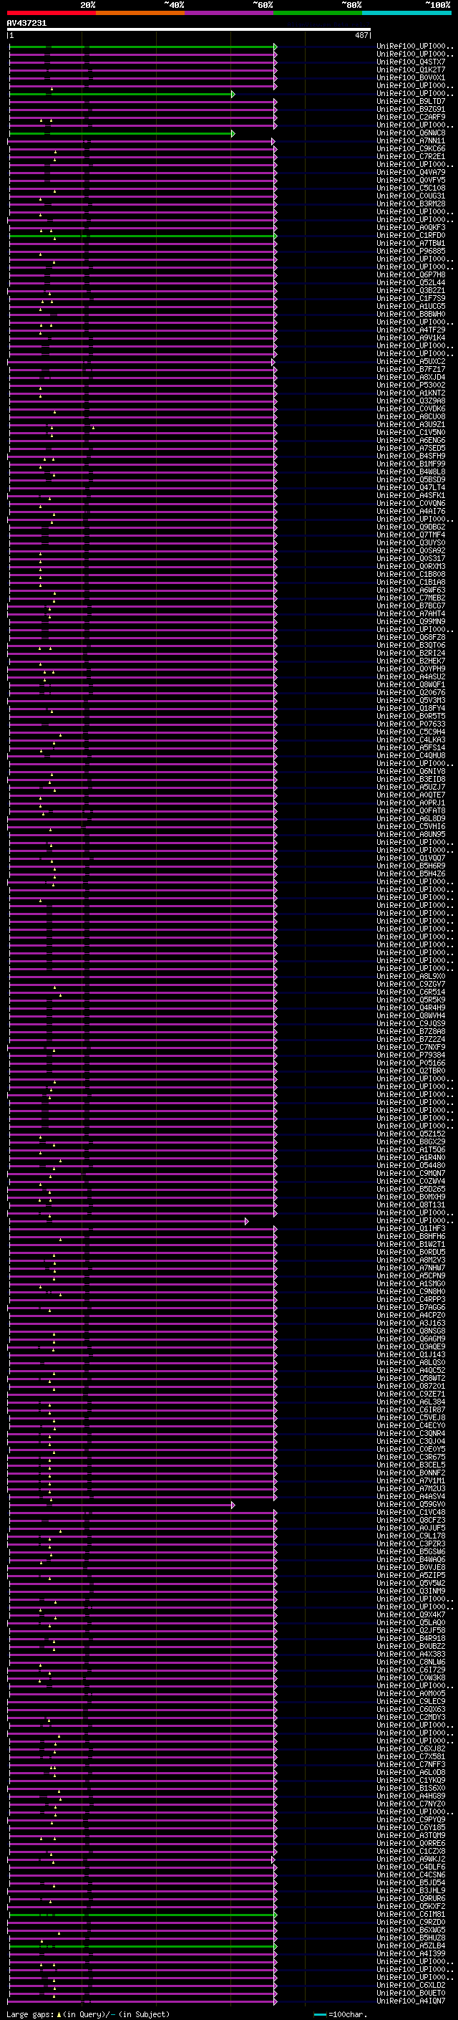The image size is (458, 2020).
Task: Select the UniRef100_P79384 label
Action: pyautogui.click(x=411, y=1056)
